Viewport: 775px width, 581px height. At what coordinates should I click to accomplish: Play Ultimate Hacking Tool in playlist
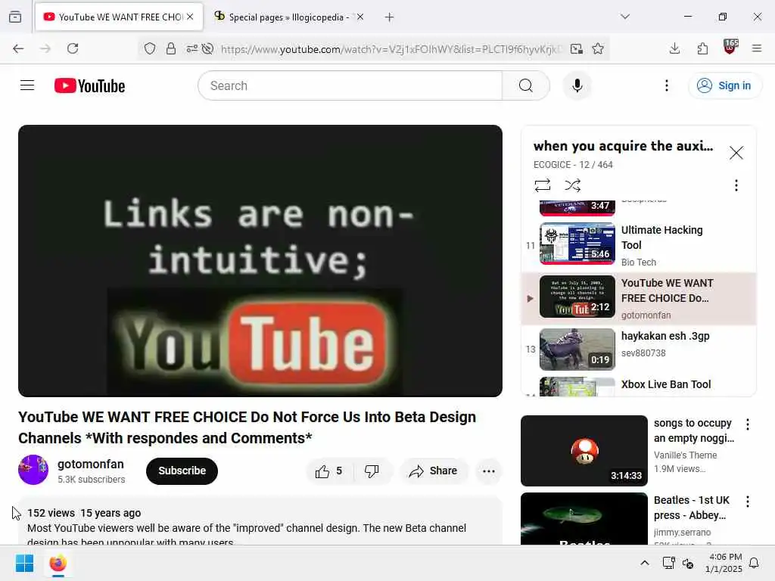(639, 246)
